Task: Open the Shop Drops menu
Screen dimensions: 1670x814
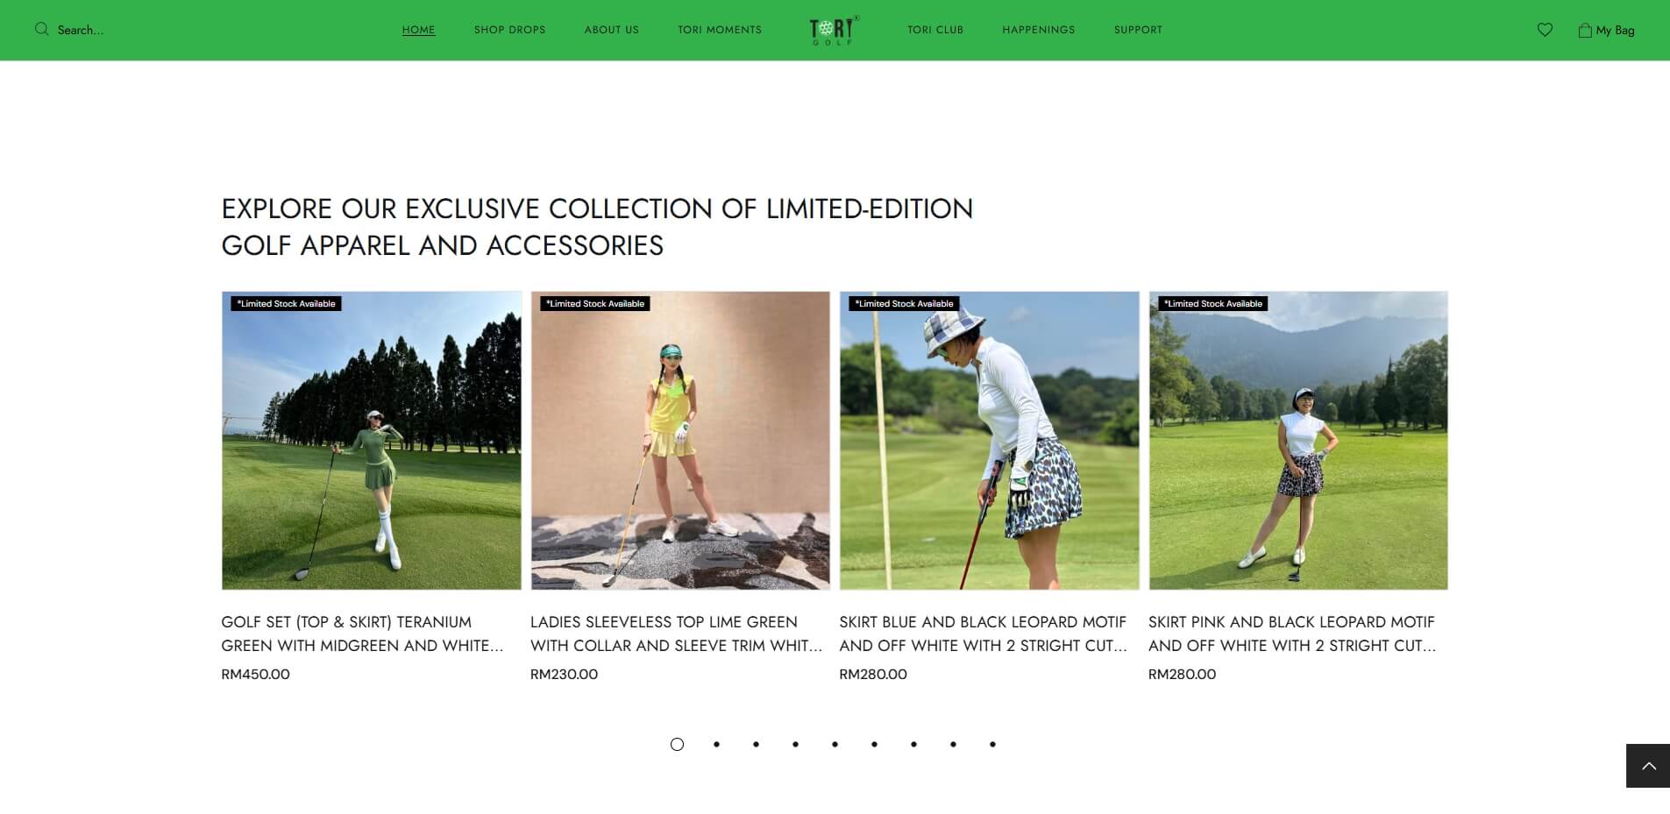Action: [x=509, y=30]
